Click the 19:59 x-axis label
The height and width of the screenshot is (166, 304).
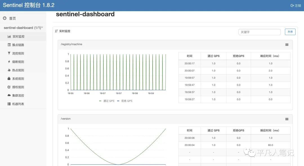pyautogui.click(x=151, y=93)
